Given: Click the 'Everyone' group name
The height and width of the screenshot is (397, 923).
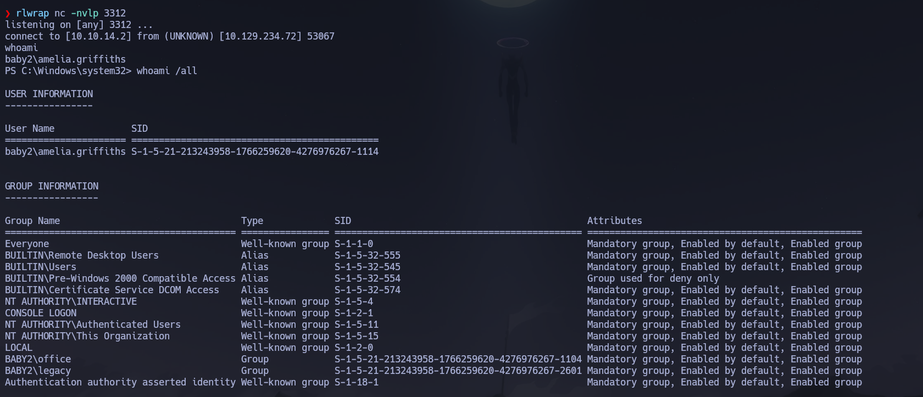Looking at the screenshot, I should (27, 244).
